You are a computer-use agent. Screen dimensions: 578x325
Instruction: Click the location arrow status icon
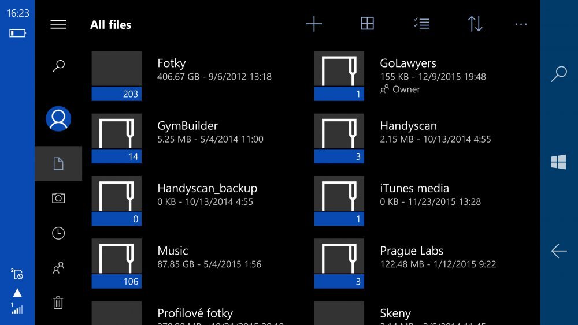pos(17,293)
